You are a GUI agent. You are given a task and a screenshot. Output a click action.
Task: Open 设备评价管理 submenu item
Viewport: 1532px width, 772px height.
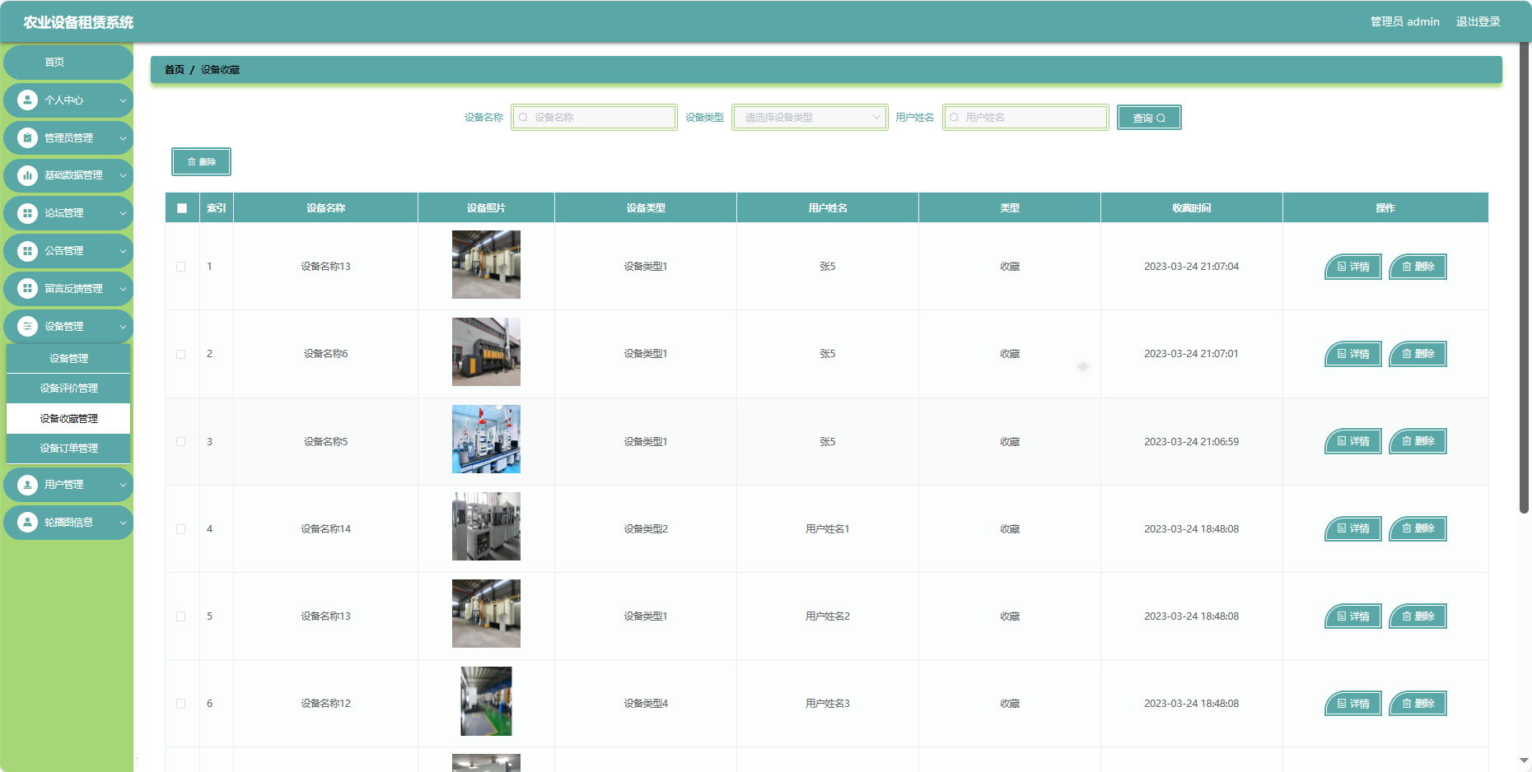tap(68, 388)
